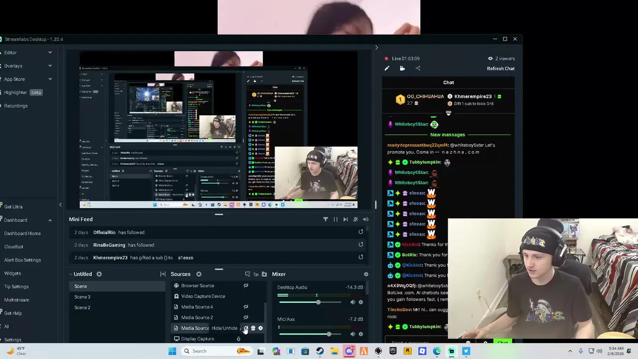Click the camera icon under Live timer
Viewport: 638px width, 359px height.
point(402,69)
